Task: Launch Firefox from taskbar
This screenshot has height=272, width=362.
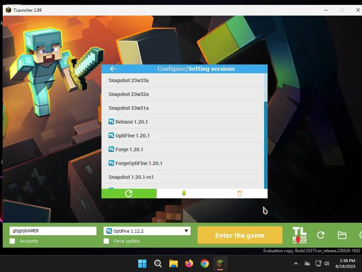Action: pos(189,263)
